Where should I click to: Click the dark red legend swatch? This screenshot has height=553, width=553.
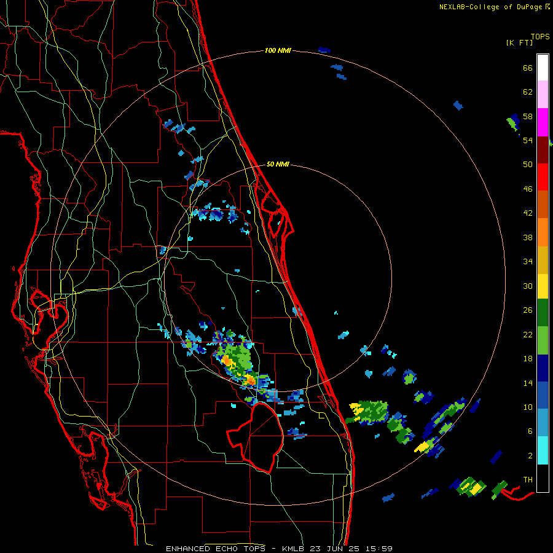pyautogui.click(x=543, y=150)
